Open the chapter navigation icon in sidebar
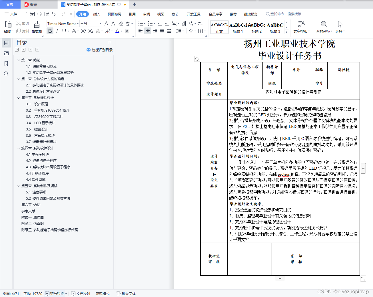This screenshot has height=297, width=373. [x=6, y=53]
